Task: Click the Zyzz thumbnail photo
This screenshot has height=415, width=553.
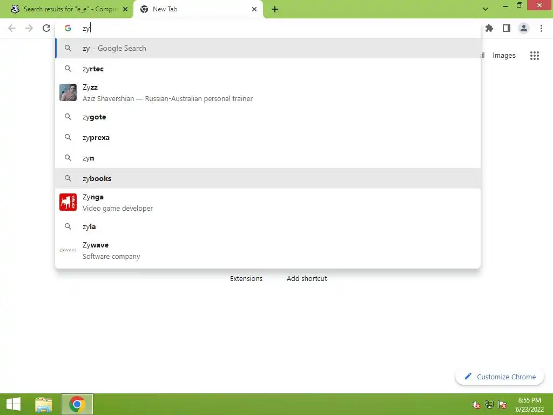Action: [x=68, y=92]
